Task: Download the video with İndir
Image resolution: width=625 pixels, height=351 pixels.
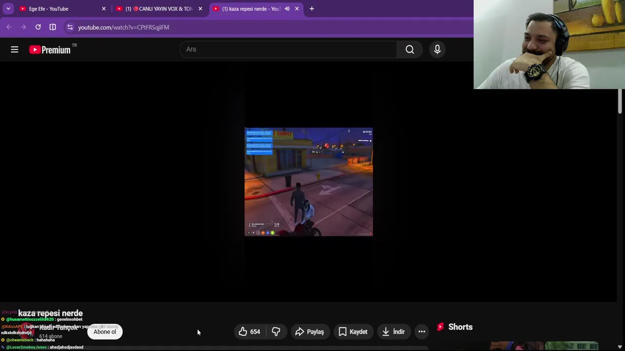Action: click(x=393, y=331)
